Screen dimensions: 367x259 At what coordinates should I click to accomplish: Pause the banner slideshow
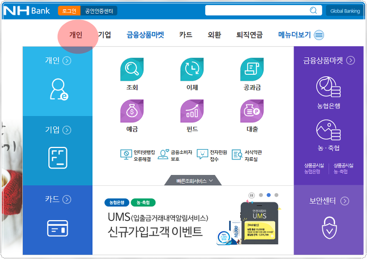coord(251,196)
